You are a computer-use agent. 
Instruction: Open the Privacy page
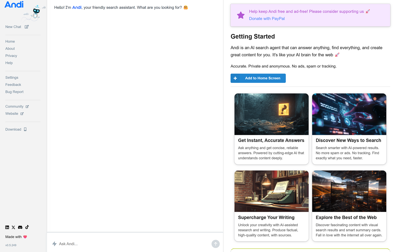click(x=11, y=56)
